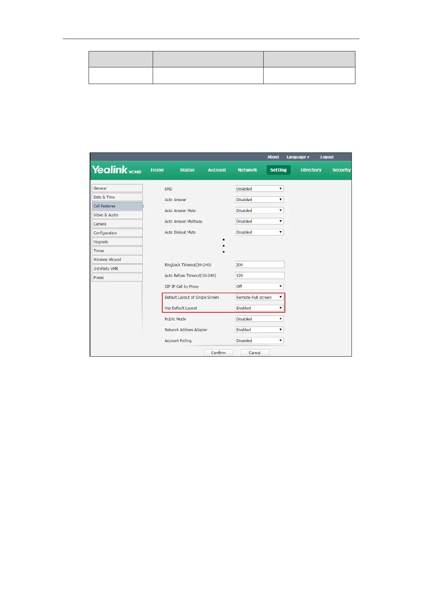Open the Directory tab
422x597 pixels.
(x=311, y=170)
